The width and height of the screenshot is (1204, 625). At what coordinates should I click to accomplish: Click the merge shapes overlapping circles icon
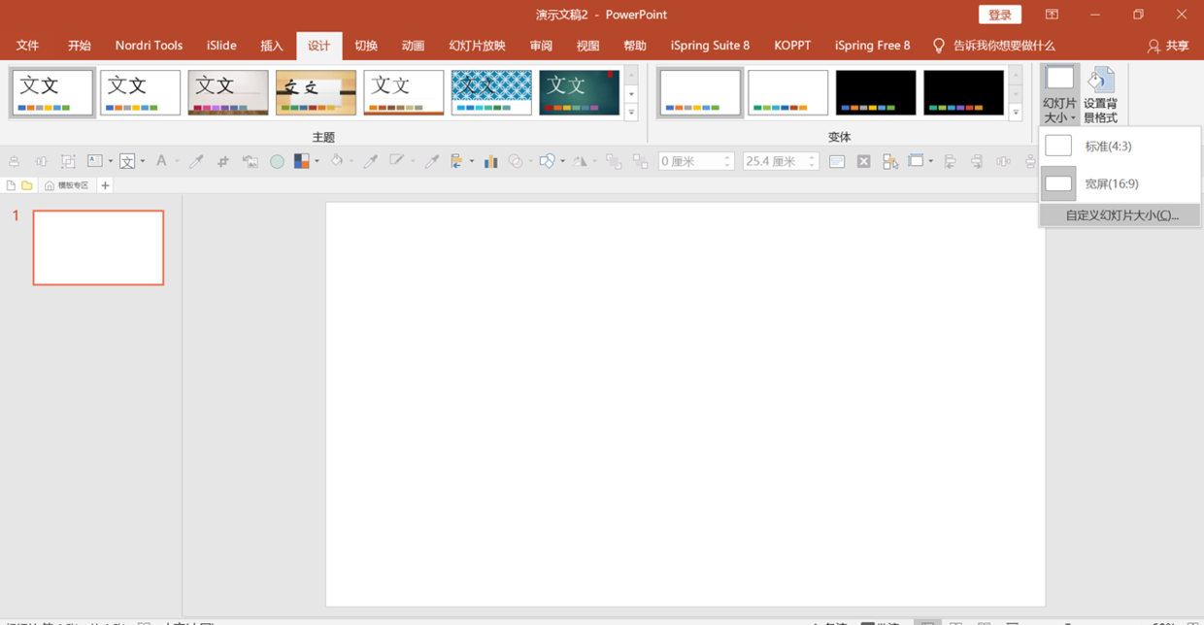point(516,161)
